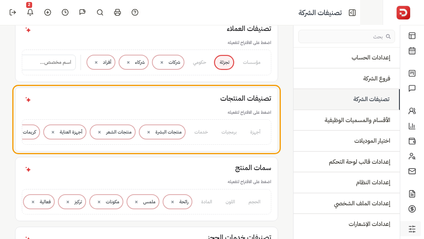
Task: Click the flag icon in top bar
Action: tap(82, 12)
